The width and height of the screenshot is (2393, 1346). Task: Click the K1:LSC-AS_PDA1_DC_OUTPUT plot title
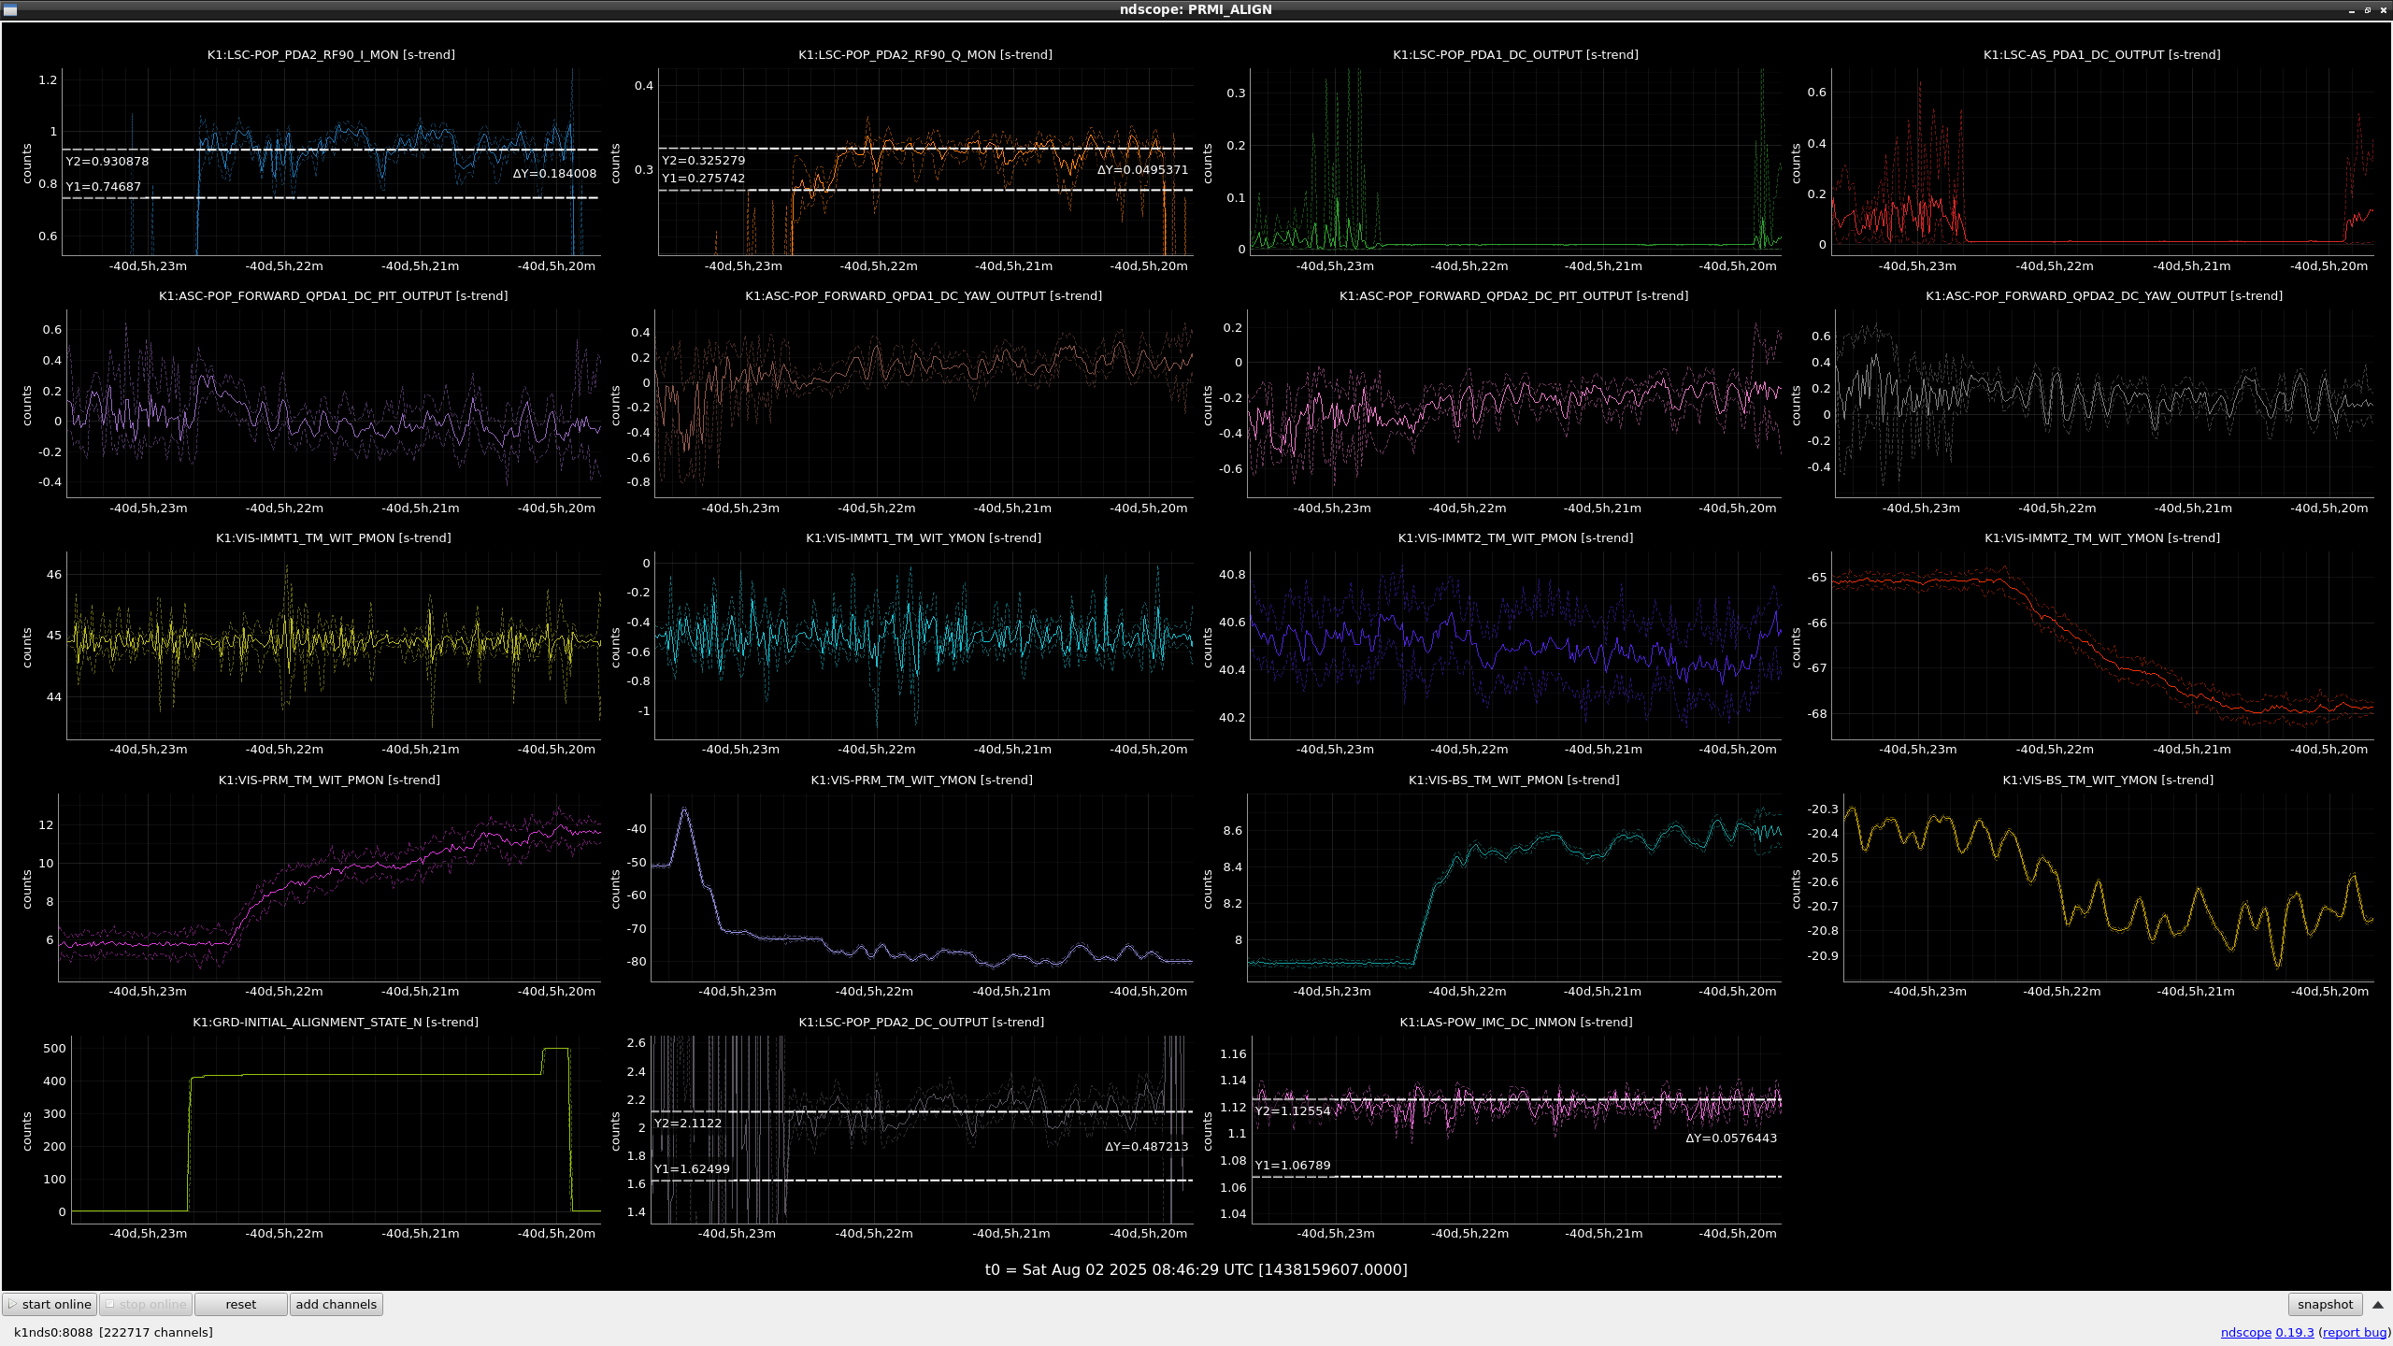click(x=2101, y=54)
